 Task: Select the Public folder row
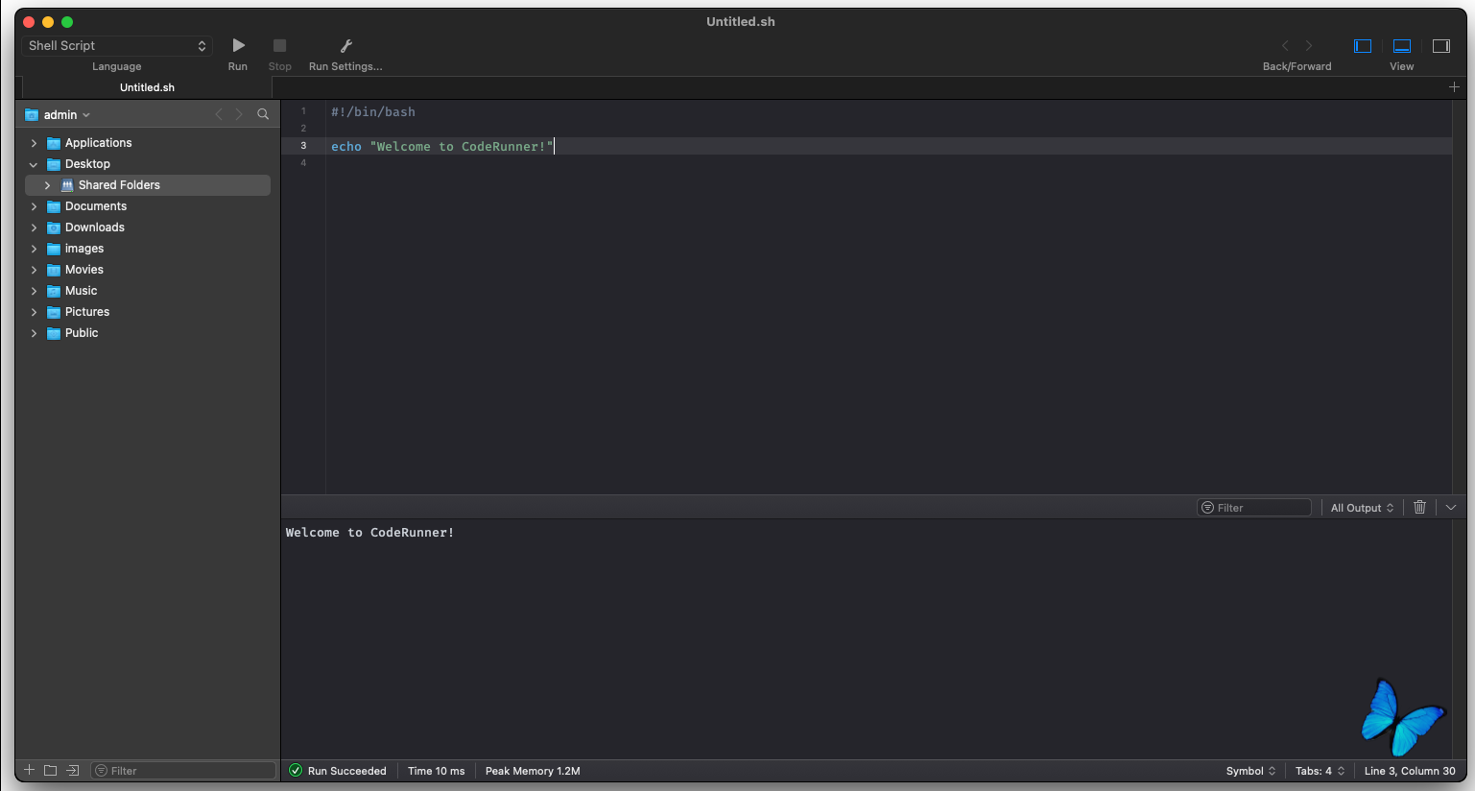click(x=148, y=333)
